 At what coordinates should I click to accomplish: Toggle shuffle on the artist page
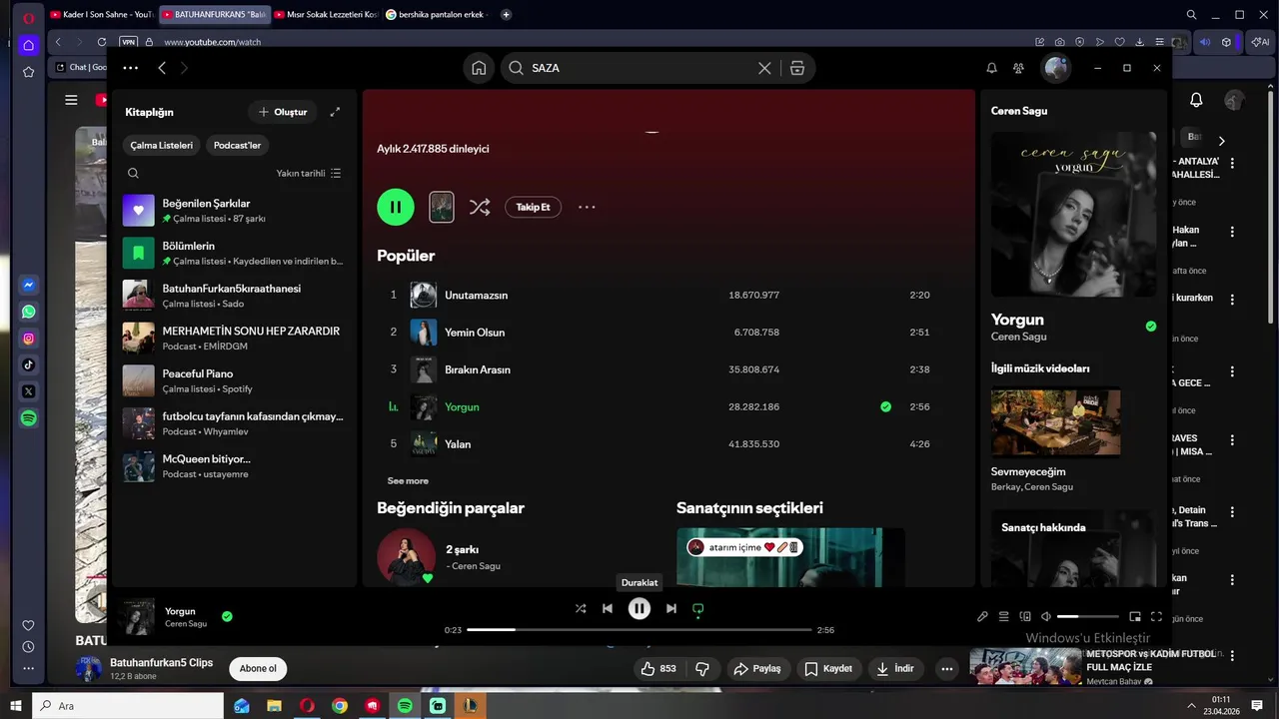(480, 207)
